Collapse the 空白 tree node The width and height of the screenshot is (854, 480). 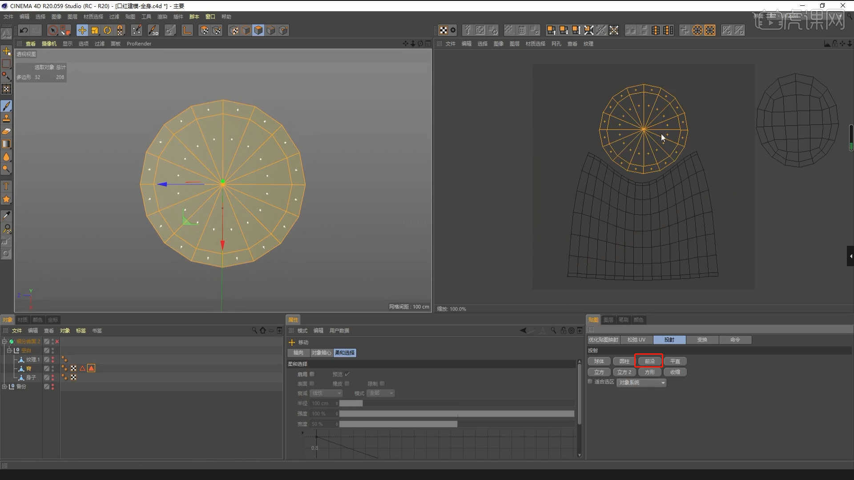click(9, 350)
